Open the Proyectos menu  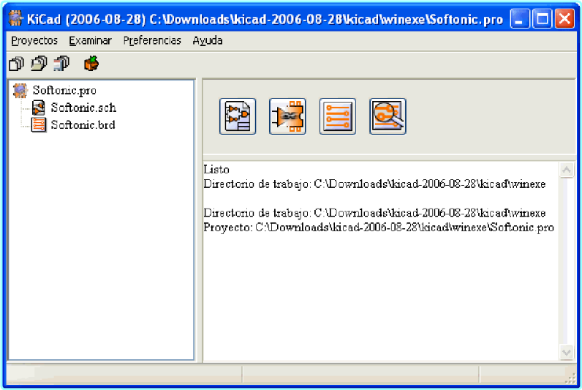click(x=34, y=40)
